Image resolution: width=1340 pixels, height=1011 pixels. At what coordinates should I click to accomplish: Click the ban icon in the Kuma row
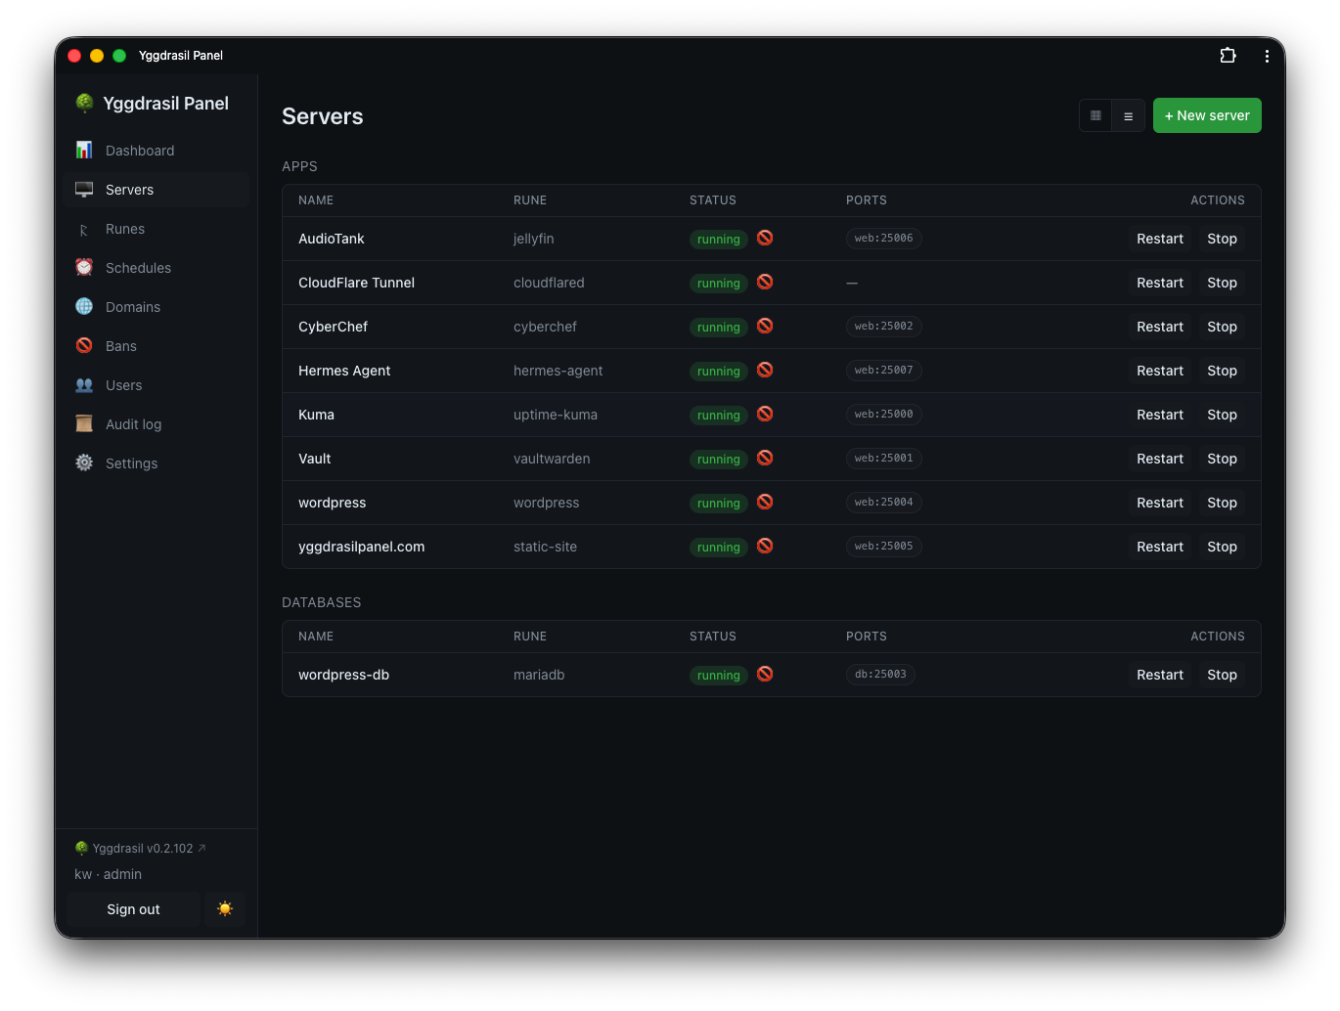coord(765,414)
